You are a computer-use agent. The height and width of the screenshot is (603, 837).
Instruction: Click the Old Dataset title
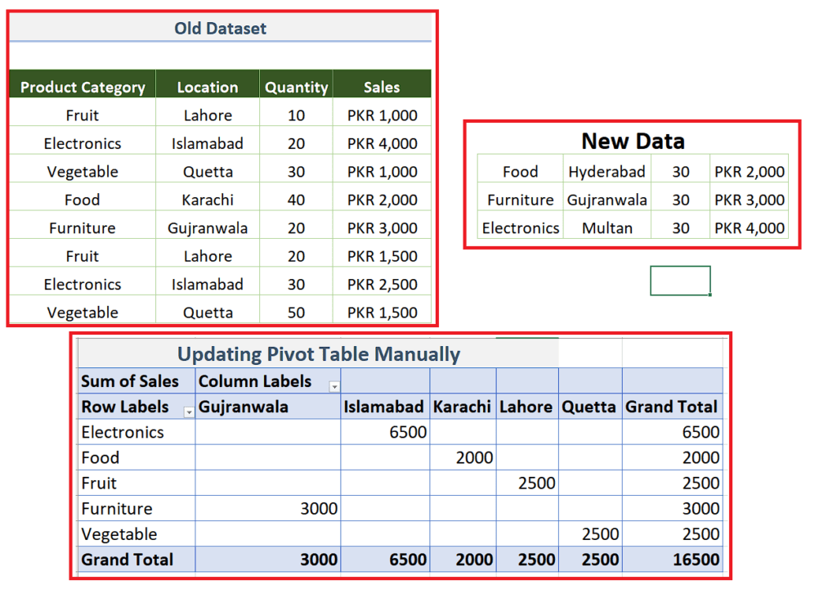tap(220, 28)
